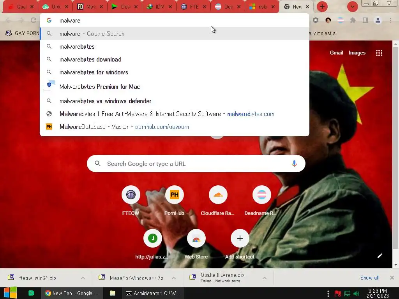Open tab search dropdown button
This screenshot has width=399, height=299.
[x=352, y=7]
